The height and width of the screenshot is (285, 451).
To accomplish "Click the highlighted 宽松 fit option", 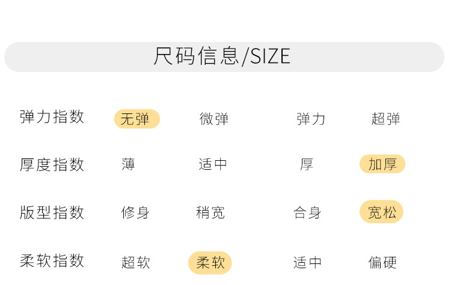I will click(x=381, y=212).
